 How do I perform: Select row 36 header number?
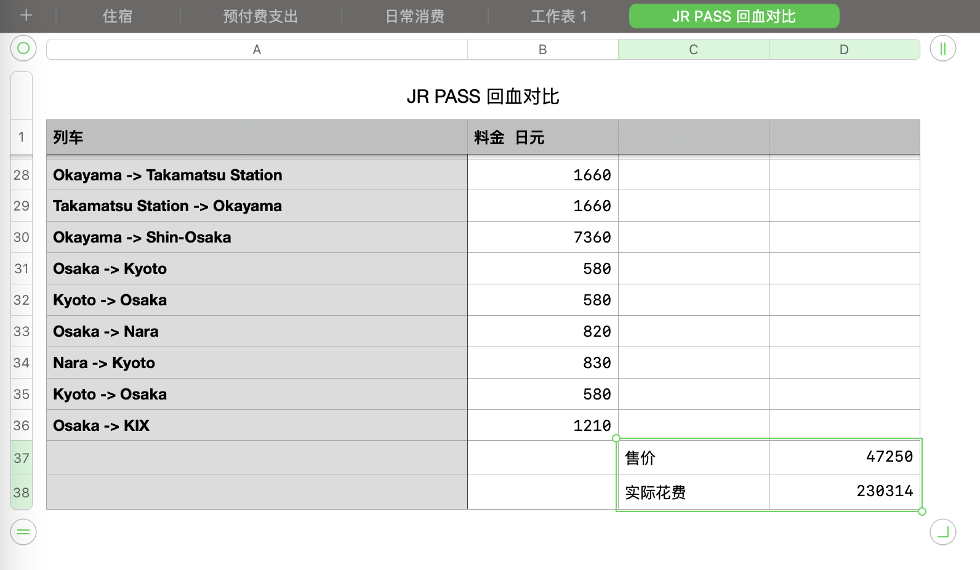(22, 425)
